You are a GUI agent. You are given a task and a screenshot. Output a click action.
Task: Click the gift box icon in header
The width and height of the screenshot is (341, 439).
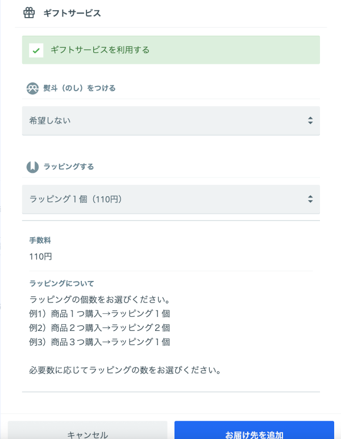(x=29, y=13)
